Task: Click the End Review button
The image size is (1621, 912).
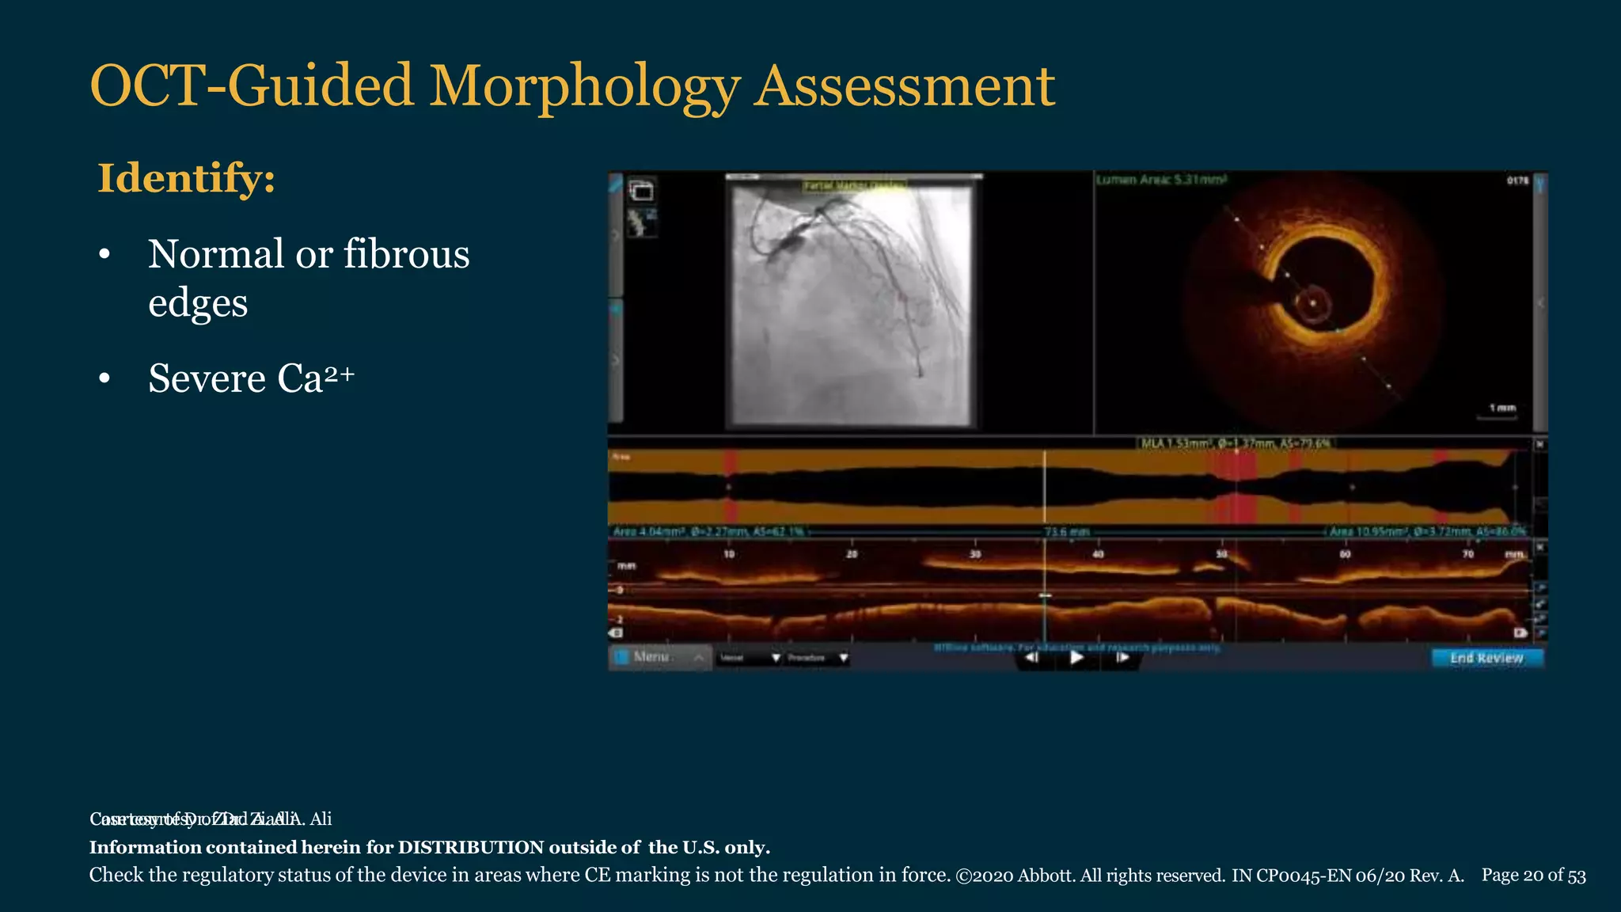Action: coord(1486,658)
